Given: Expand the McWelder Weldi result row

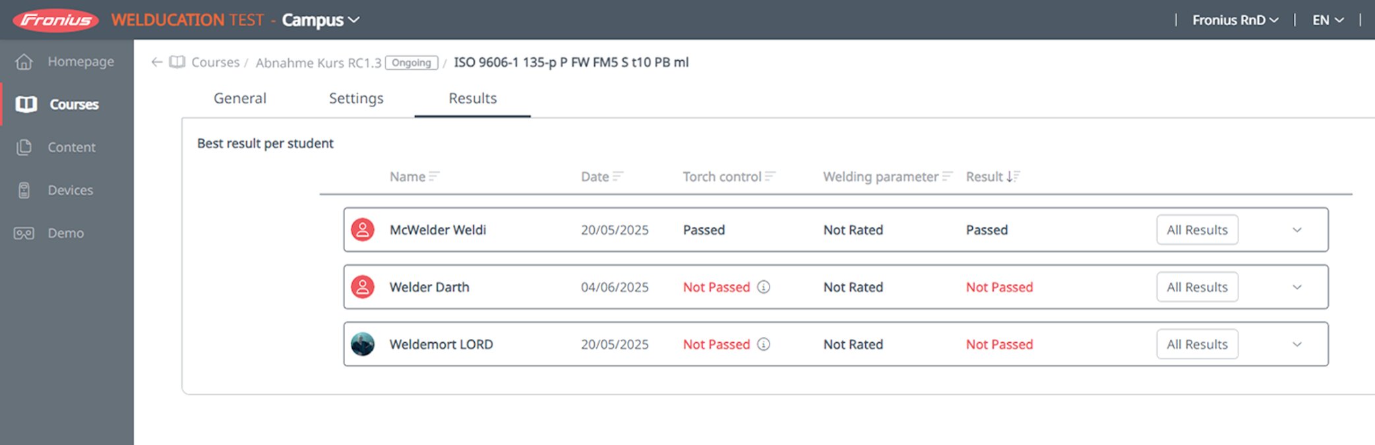Looking at the screenshot, I should [1297, 230].
